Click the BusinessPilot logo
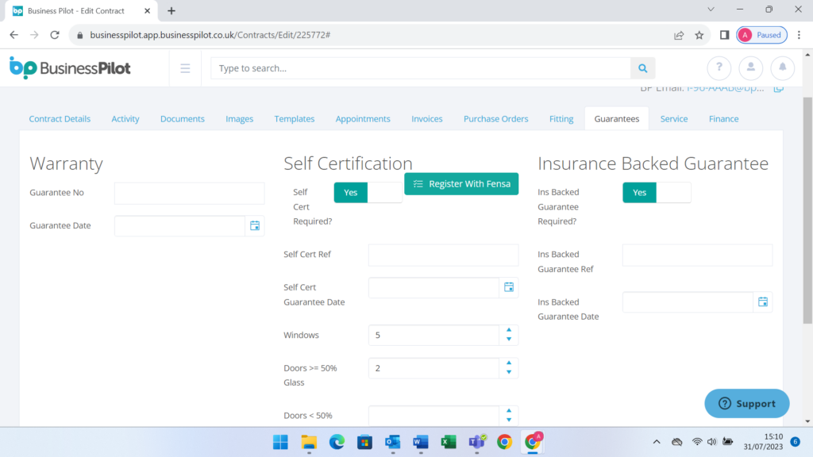 [x=70, y=68]
